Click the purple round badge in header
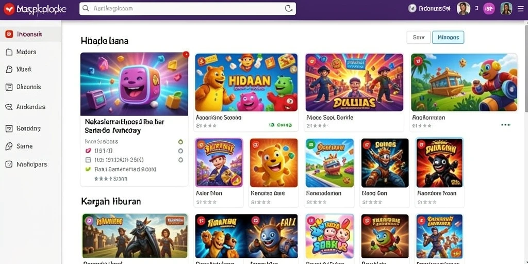528x264 pixels. pyautogui.click(x=489, y=9)
